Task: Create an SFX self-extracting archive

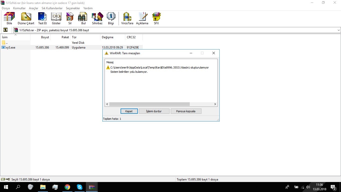Action: (156, 18)
